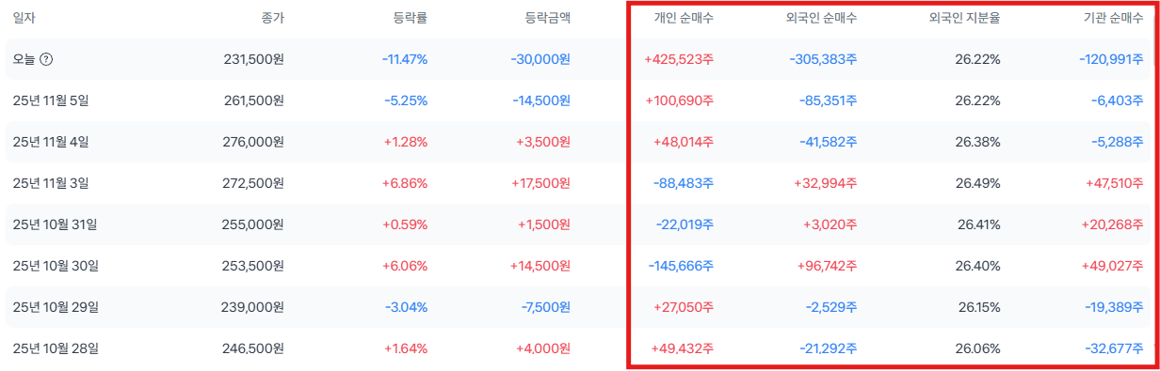Screen dimensions: 1160x371
Task: Click the +6.06% change rate
Action: pyautogui.click(x=405, y=266)
